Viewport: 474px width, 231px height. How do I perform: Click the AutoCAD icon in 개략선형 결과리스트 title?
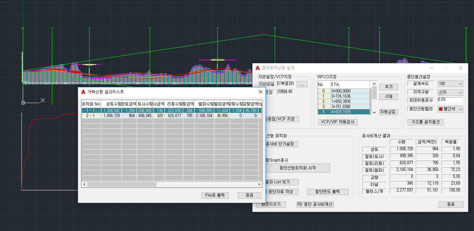[83, 92]
